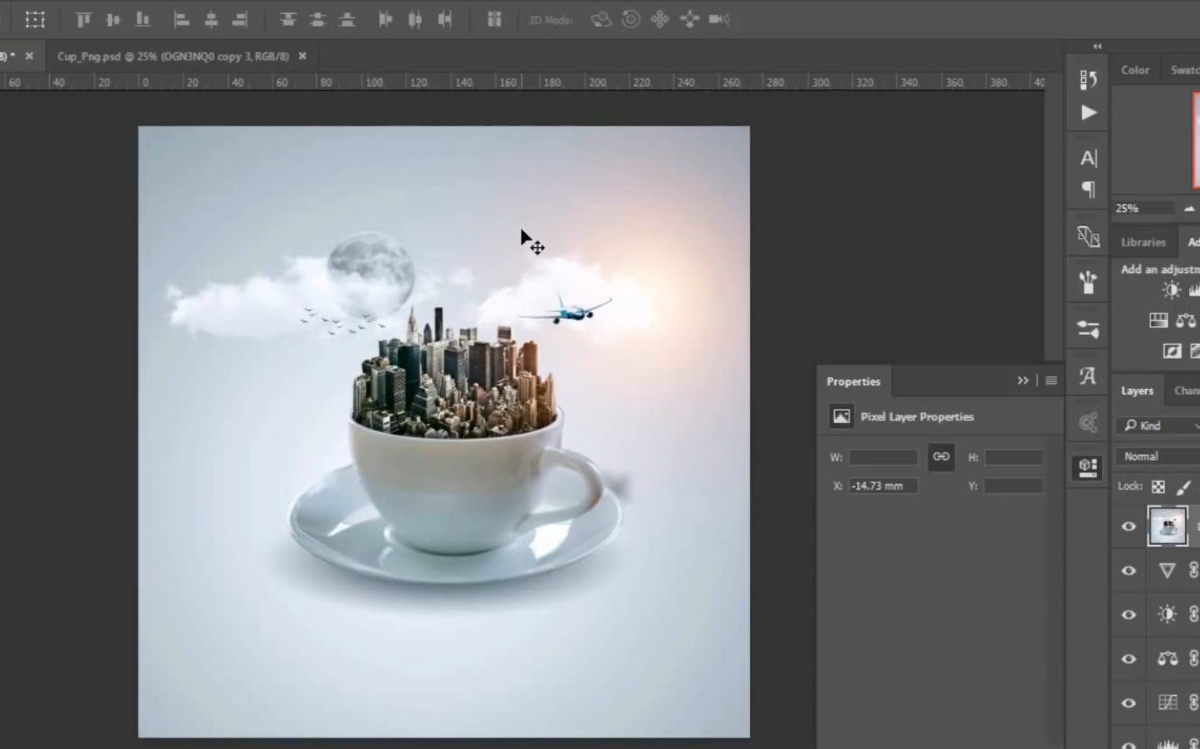This screenshot has width=1200, height=749.
Task: Toggle visibility of the Color Balance layer
Action: 1128,659
